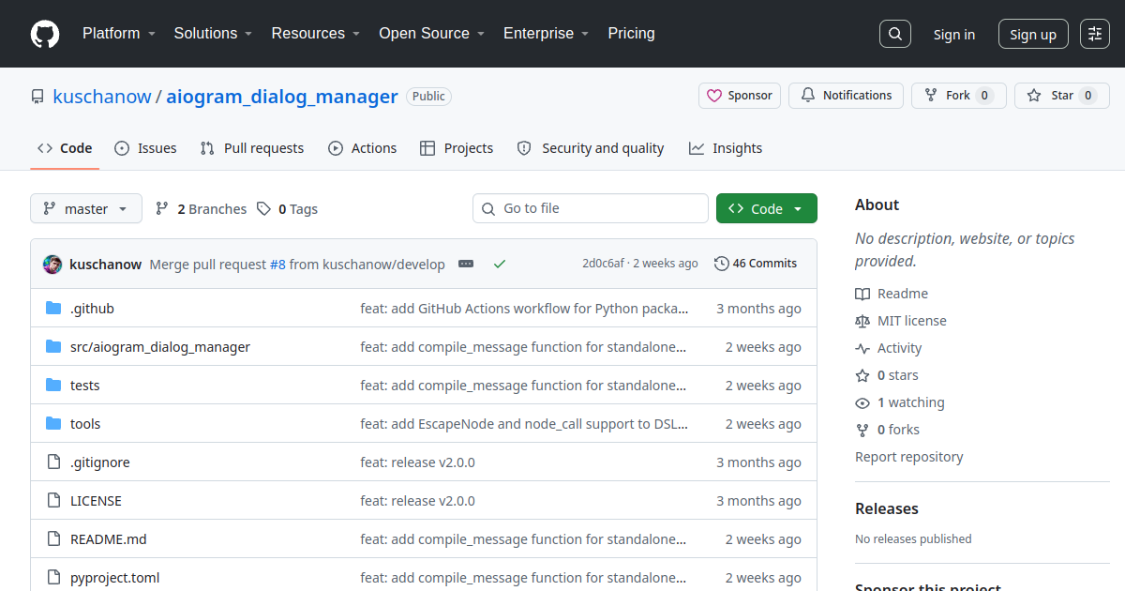1125x591 pixels.
Task: Open Security and quality tab
Action: [x=591, y=148]
